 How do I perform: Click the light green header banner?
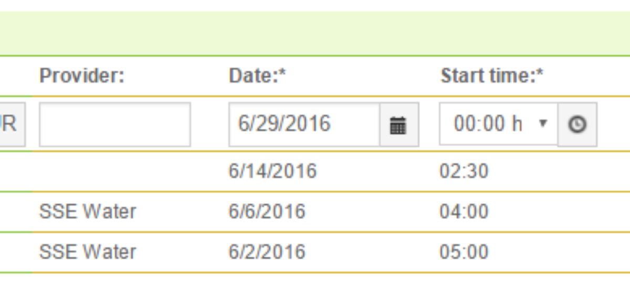(x=315, y=33)
